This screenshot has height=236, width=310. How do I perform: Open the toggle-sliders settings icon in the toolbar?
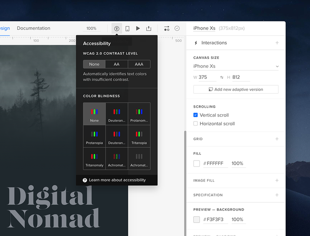click(167, 28)
